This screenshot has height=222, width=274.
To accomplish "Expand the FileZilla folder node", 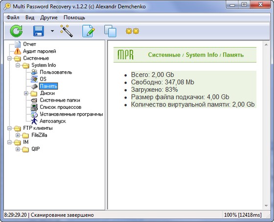I will [x=18, y=135].
